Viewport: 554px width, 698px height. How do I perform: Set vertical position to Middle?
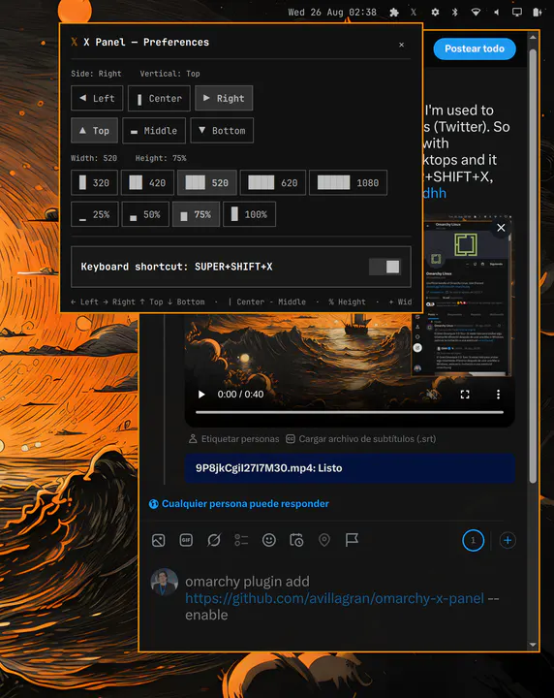pyautogui.click(x=154, y=131)
